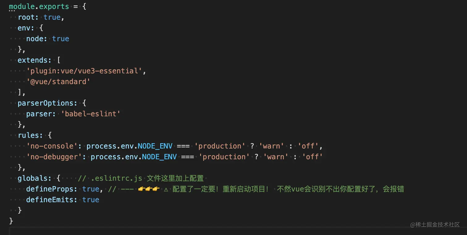Click the .eslintrc.js text in the comment

click(116, 178)
